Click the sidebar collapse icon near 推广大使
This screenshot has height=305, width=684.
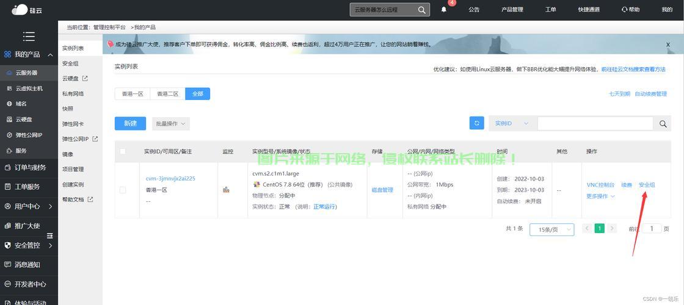[49, 235]
